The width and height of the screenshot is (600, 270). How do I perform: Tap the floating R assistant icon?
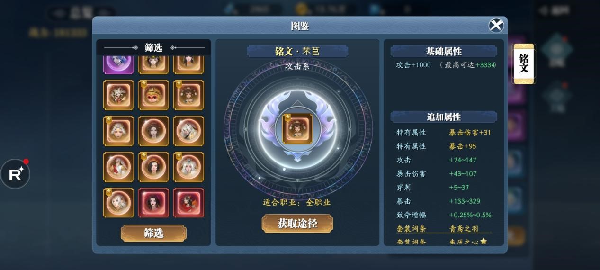[x=15, y=174]
